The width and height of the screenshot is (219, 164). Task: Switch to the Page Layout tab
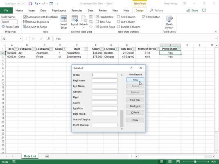pos(59,11)
